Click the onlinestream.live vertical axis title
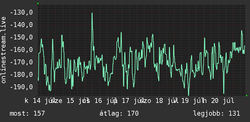 coord(4,50)
